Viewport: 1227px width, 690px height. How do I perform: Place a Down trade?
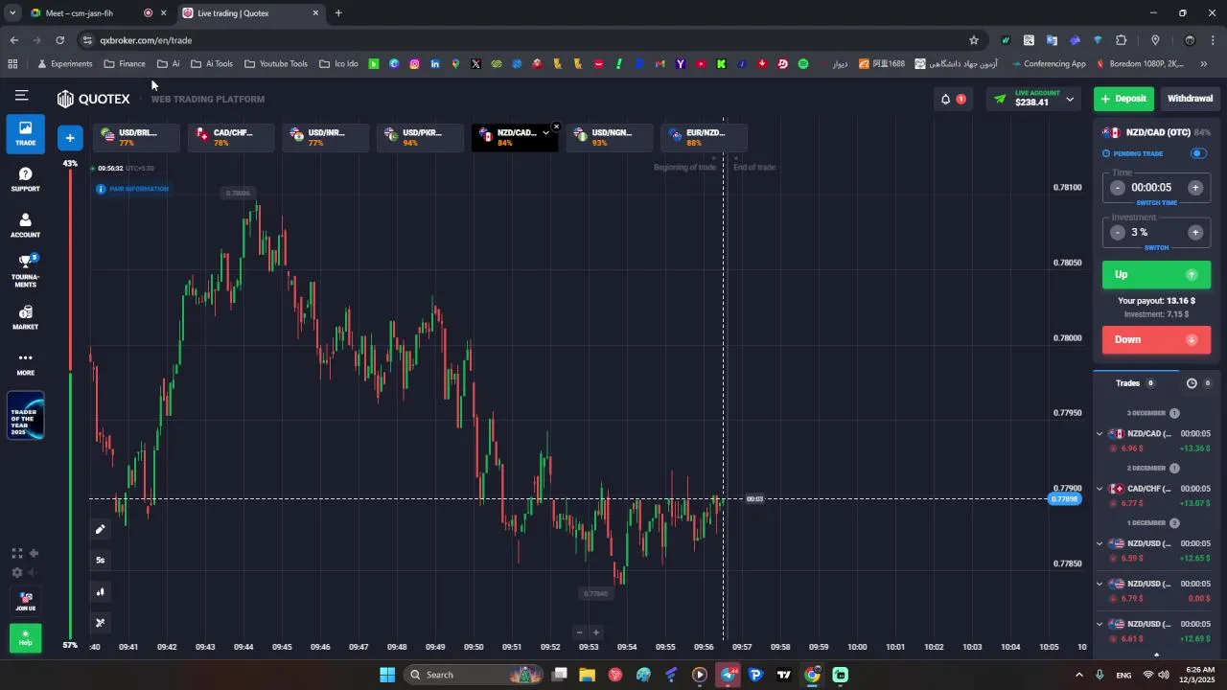click(1156, 340)
